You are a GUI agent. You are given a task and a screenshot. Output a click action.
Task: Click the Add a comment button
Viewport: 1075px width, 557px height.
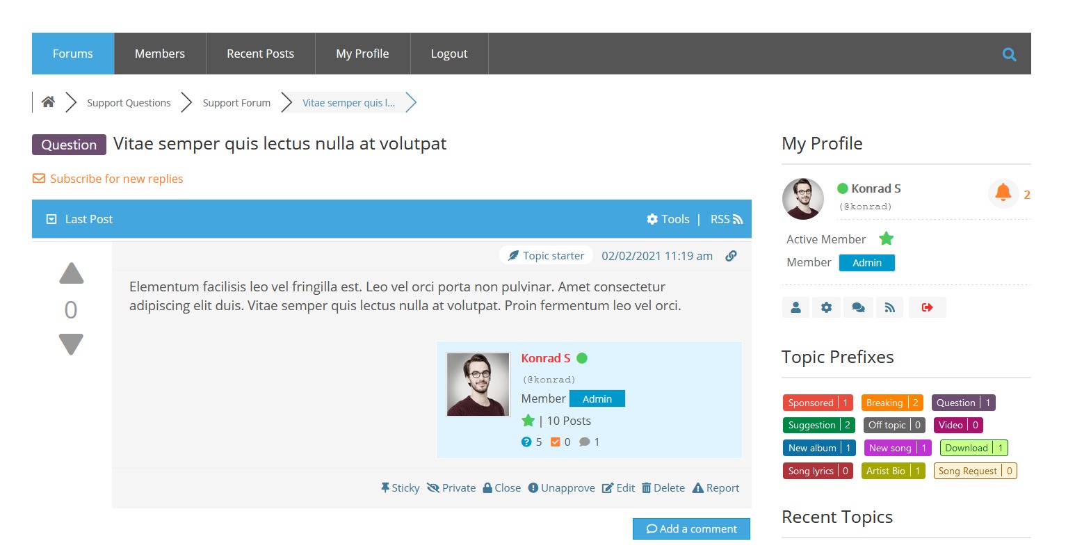point(691,529)
